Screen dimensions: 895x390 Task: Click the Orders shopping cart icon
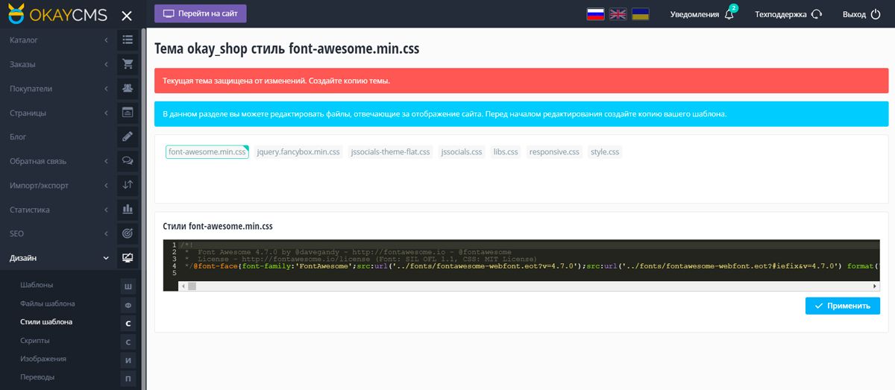tap(128, 64)
